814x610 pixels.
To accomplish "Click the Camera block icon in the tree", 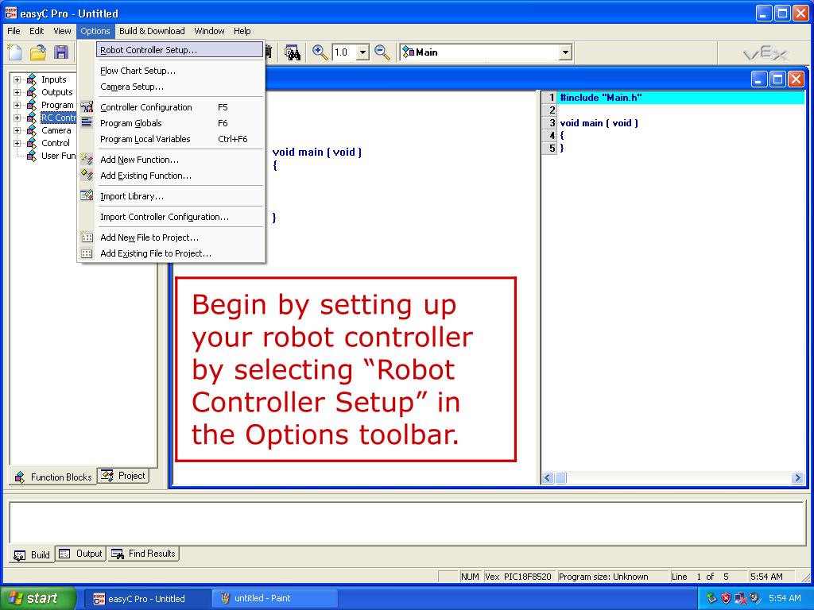I will [32, 130].
